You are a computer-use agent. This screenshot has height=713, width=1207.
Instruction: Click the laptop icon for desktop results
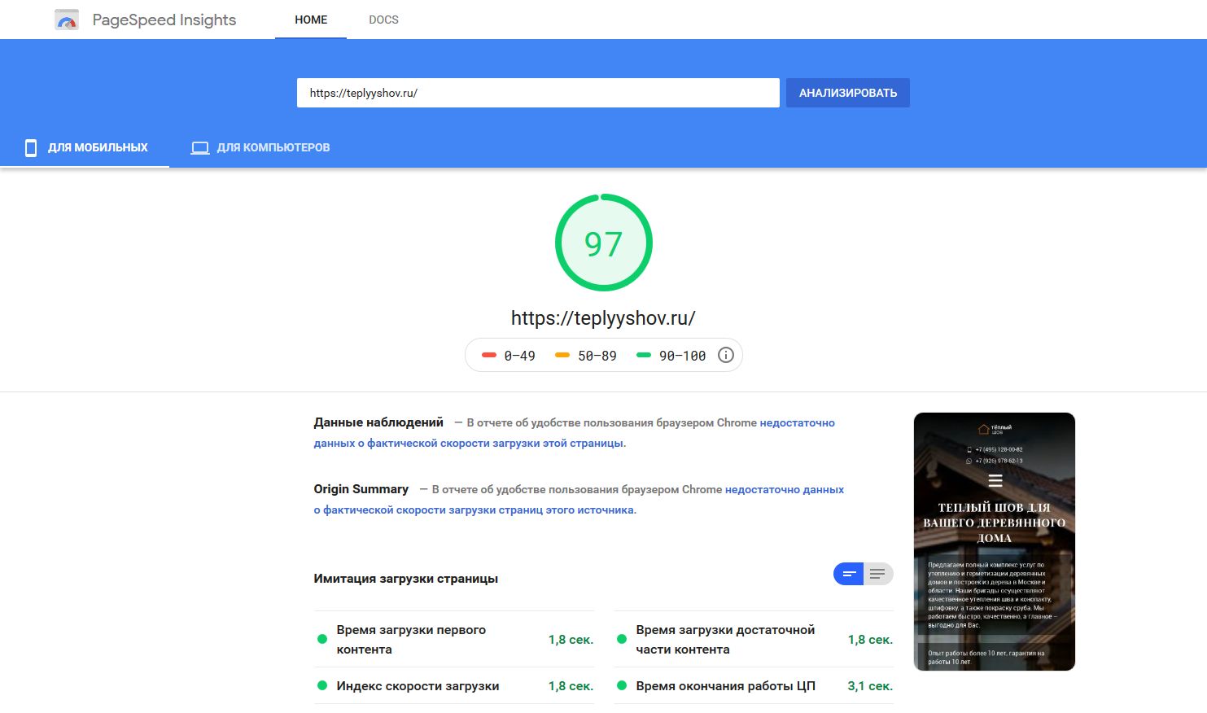coord(199,148)
